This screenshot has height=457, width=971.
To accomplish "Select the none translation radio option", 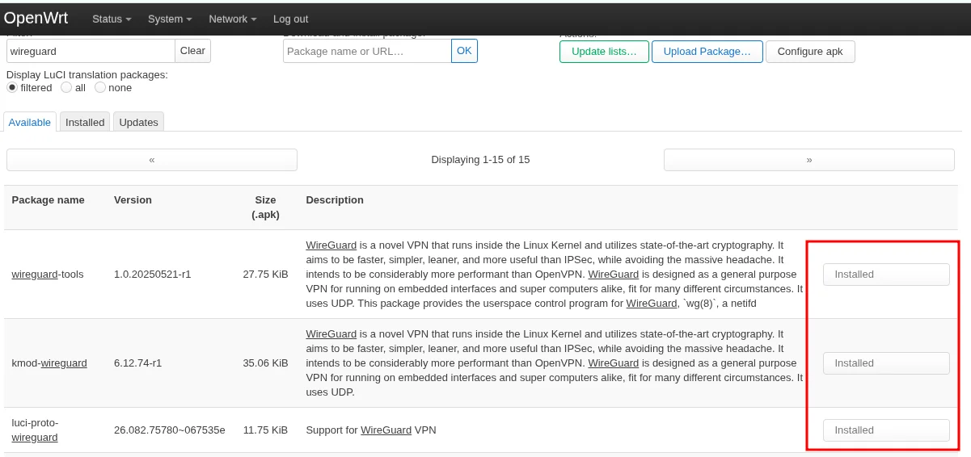I will coord(100,87).
